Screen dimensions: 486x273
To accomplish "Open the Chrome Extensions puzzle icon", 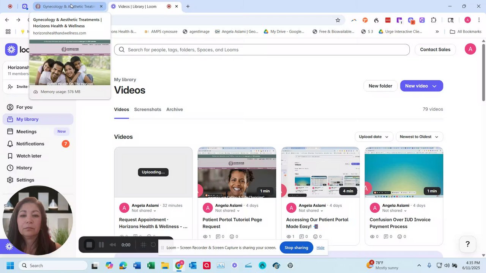I will [x=434, y=20].
